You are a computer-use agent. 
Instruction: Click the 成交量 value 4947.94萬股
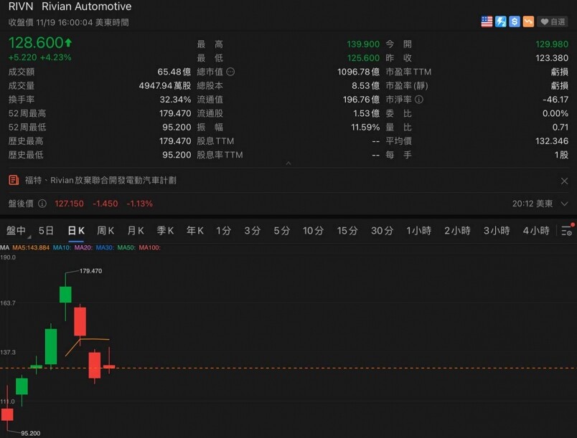coord(165,85)
